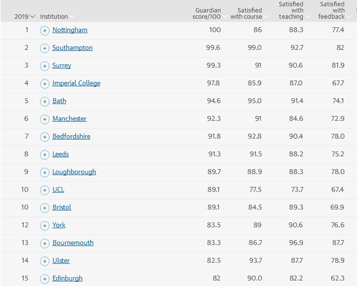The width and height of the screenshot is (357, 286).
Task: Click the plus icon beside Bath
Action: 45,102
